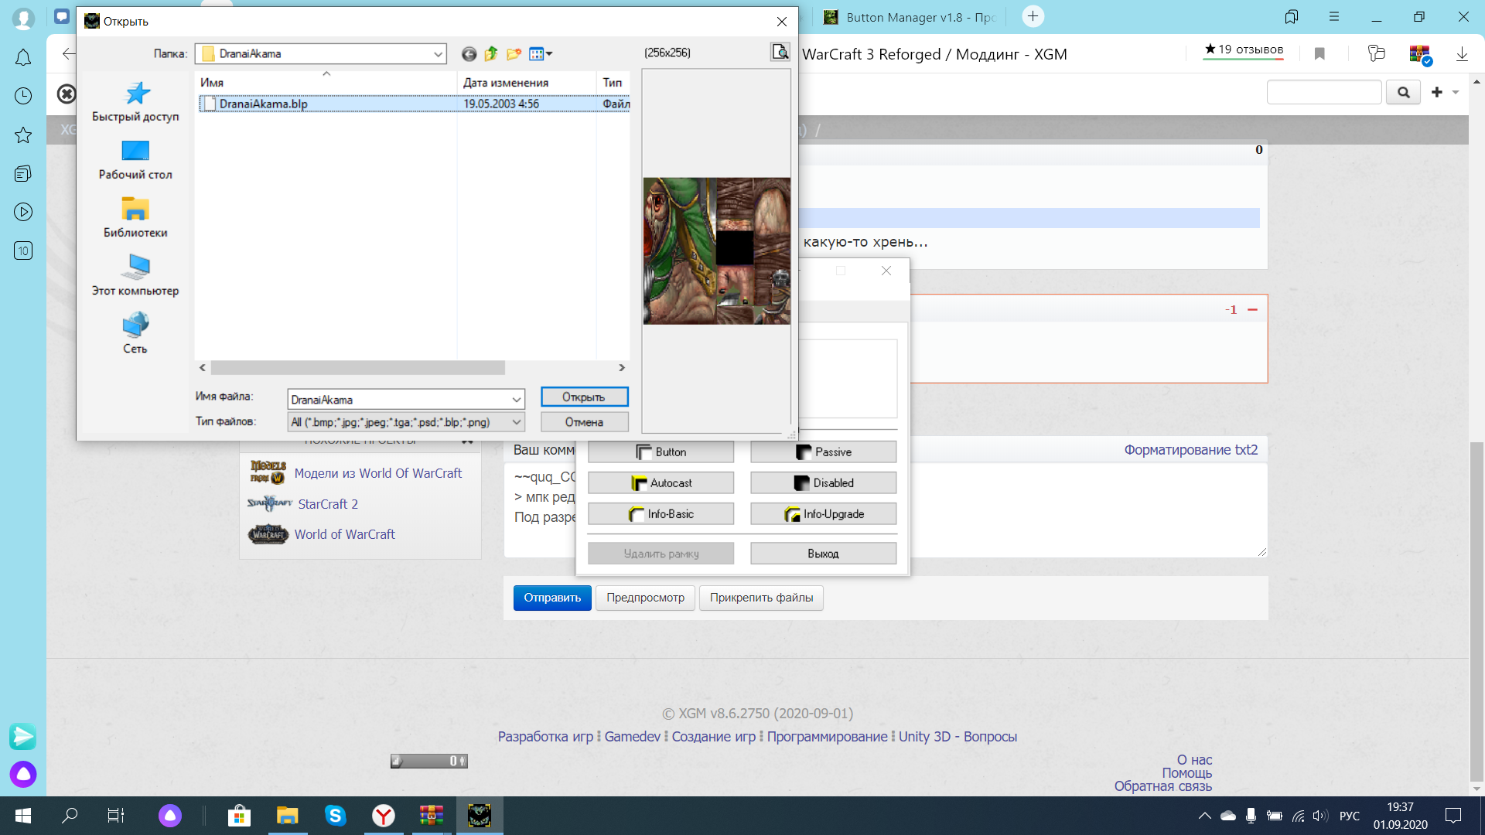1485x835 pixels.
Task: Click the texture preview thumbnail
Action: click(717, 250)
